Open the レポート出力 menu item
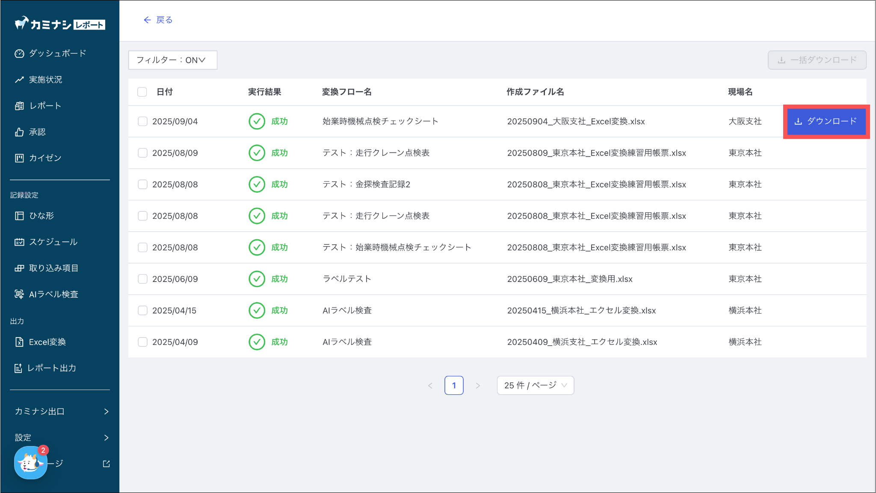This screenshot has width=876, height=493. click(51, 368)
